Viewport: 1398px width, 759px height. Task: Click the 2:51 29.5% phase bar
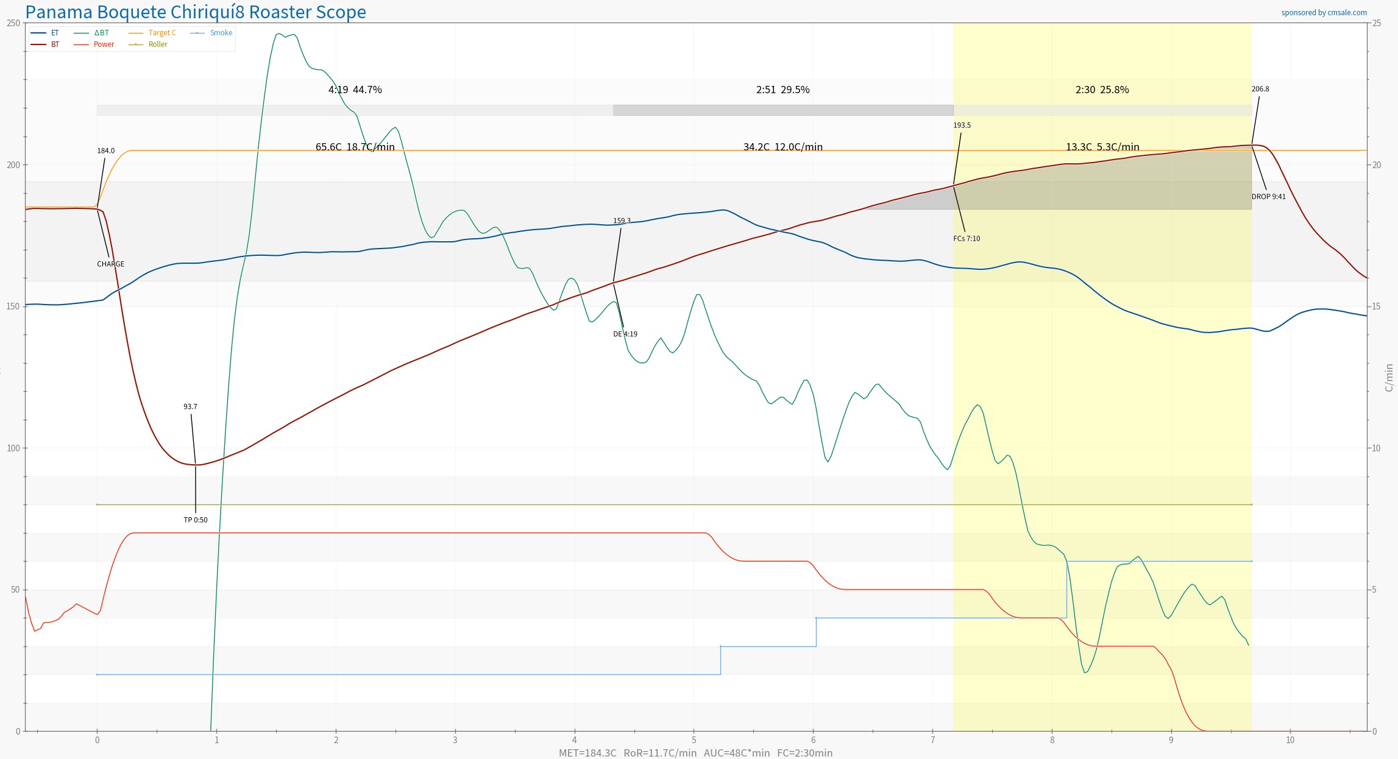(x=782, y=110)
